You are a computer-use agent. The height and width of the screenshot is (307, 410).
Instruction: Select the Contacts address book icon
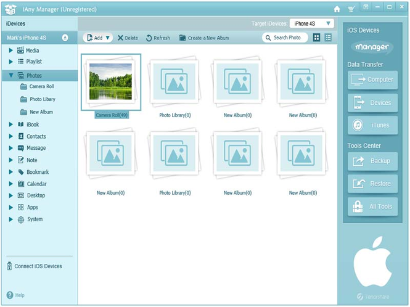coord(21,136)
